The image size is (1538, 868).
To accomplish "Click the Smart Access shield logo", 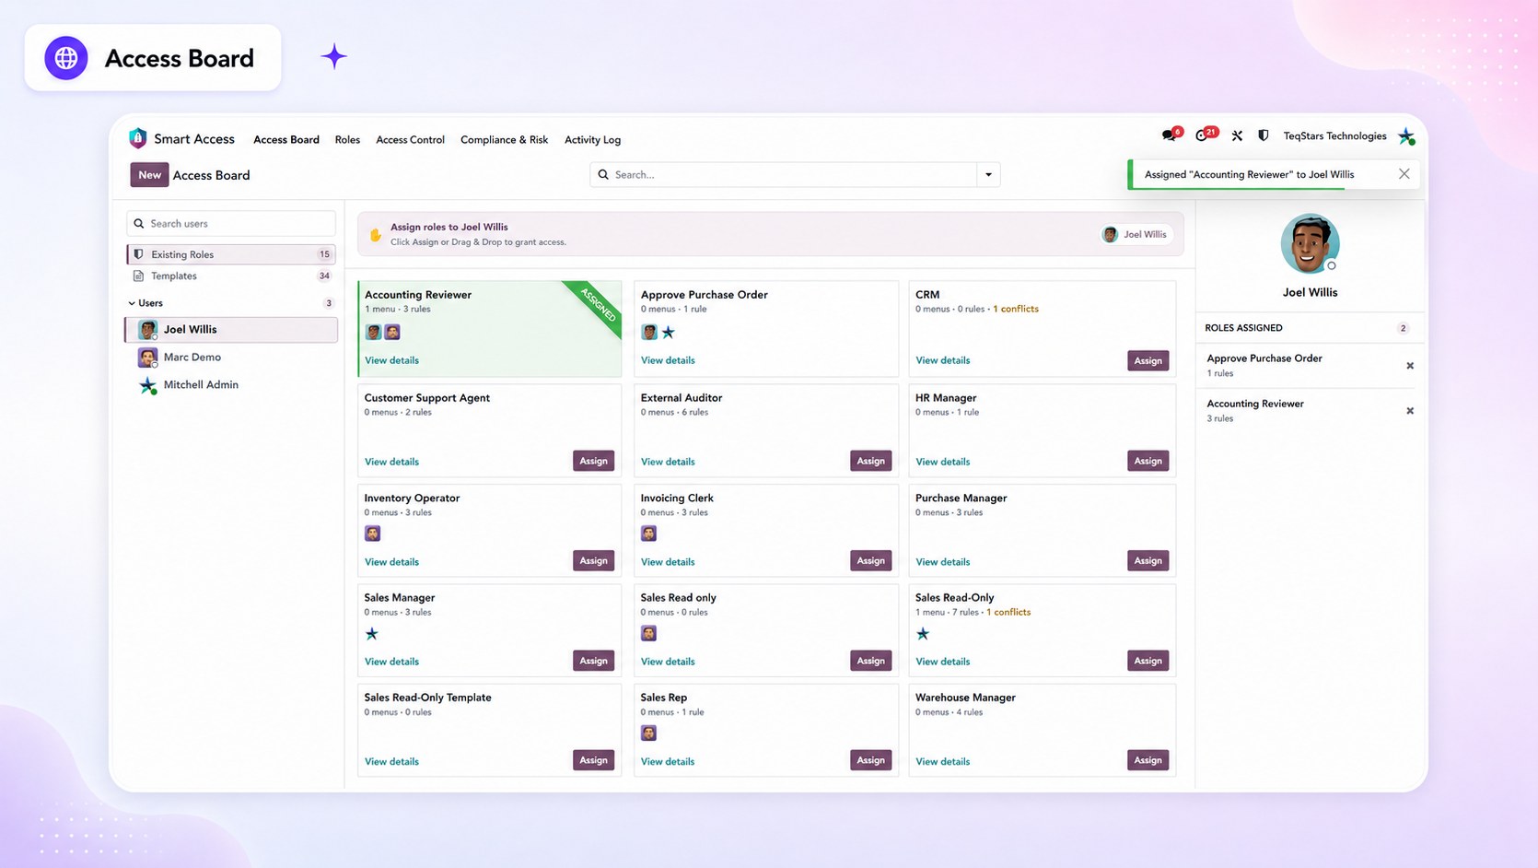I will (x=138, y=138).
